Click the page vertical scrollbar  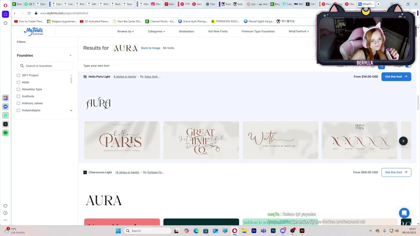(x=418, y=103)
